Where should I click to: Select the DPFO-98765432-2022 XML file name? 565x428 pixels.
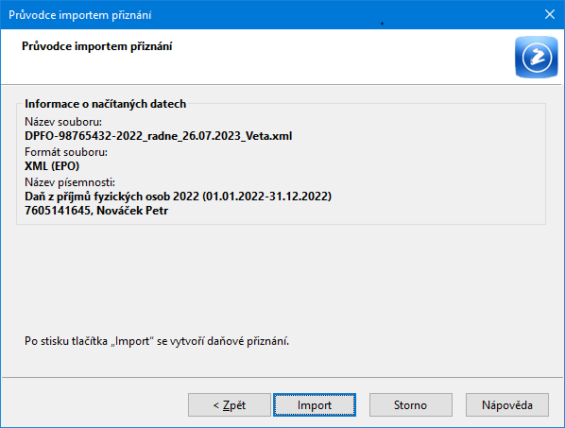tap(158, 136)
